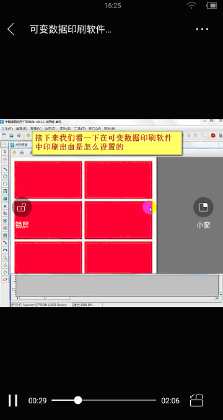This screenshot has height=420, width=223.
Task: Go back using the top-left arrow
Action: pyautogui.click(x=11, y=29)
